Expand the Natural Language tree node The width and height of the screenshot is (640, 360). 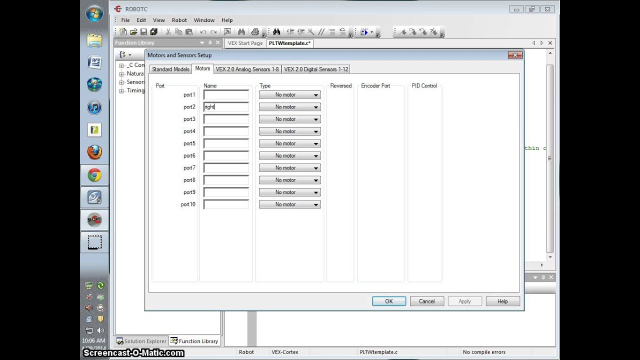click(x=121, y=74)
